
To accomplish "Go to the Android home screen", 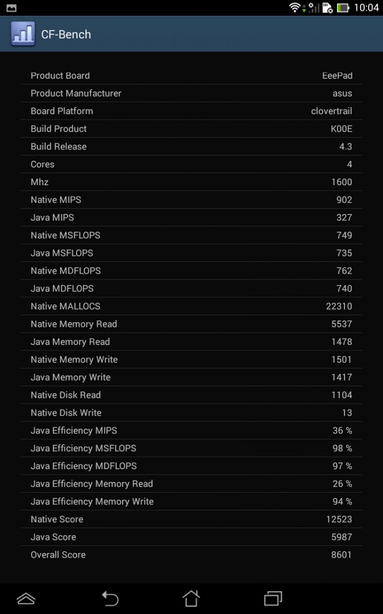I will [191, 598].
